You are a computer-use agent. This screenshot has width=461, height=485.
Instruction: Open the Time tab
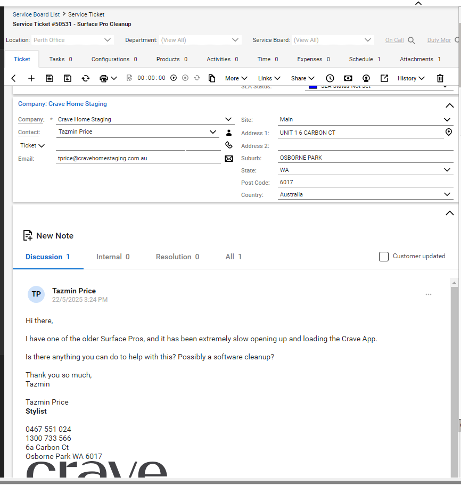(268, 59)
